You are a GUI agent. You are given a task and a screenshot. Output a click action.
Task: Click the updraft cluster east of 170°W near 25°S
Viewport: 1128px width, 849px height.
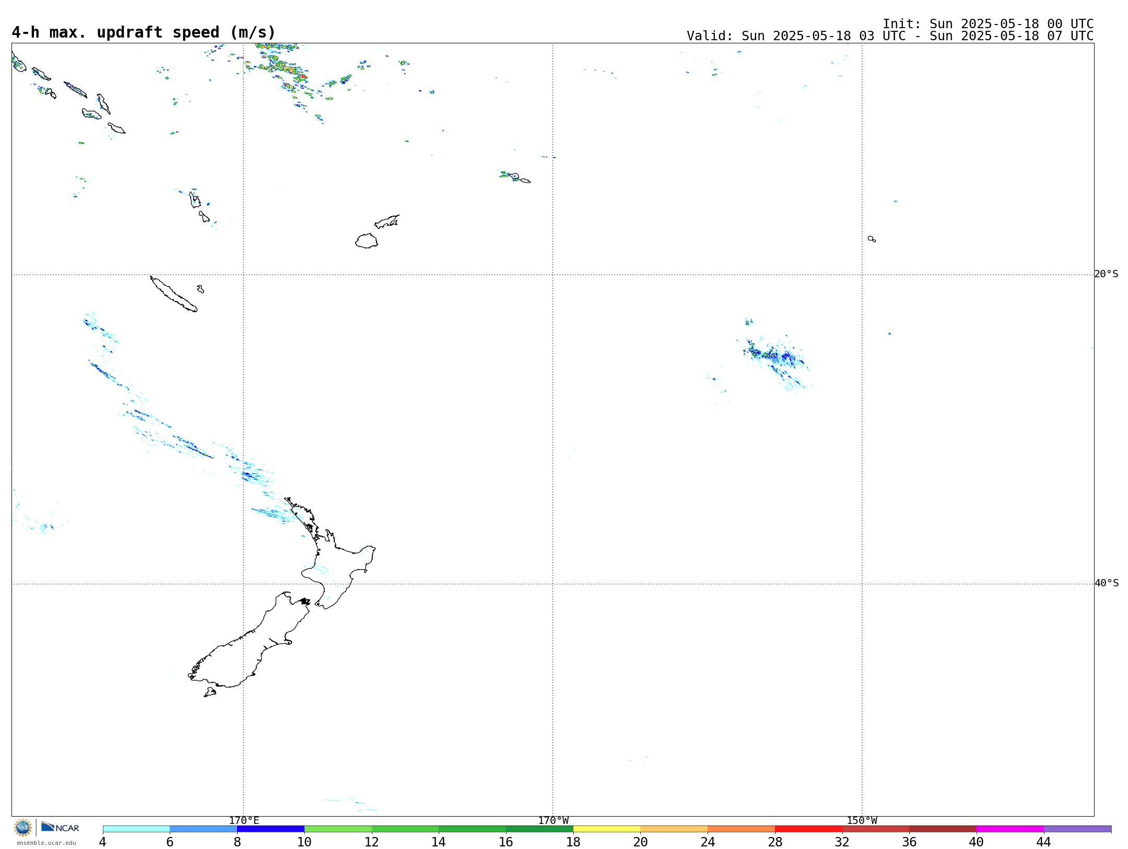click(x=775, y=358)
